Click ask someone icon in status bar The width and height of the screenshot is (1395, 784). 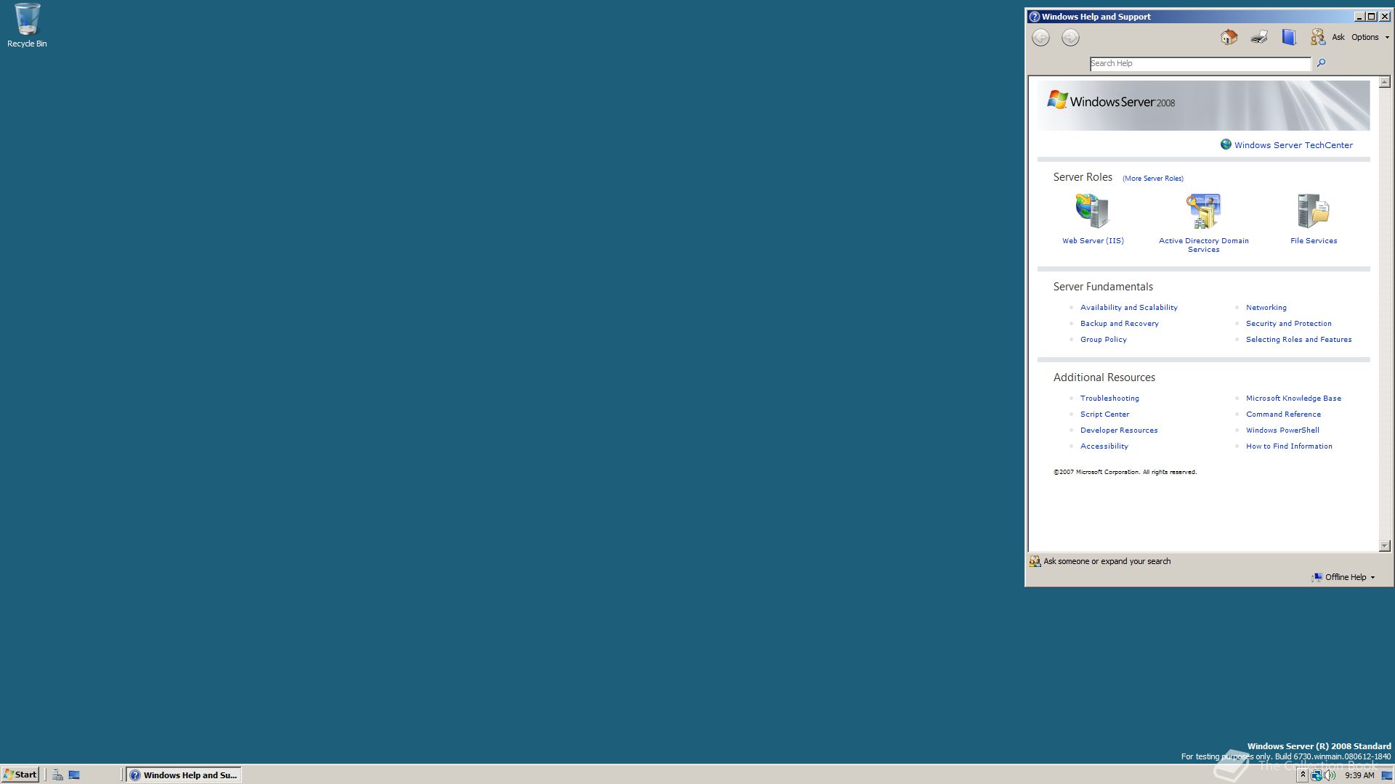point(1035,561)
